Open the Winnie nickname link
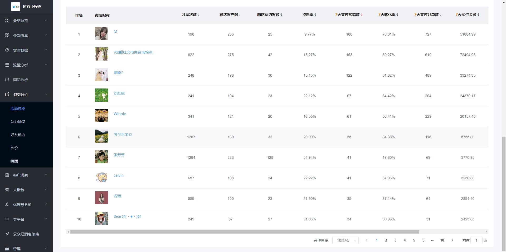Screen dimensions: 506x252 point(120,114)
